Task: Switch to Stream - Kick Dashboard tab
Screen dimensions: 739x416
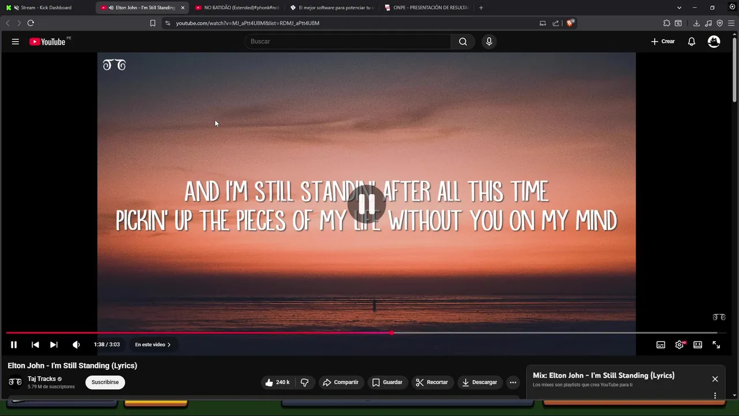Action: 46,8
